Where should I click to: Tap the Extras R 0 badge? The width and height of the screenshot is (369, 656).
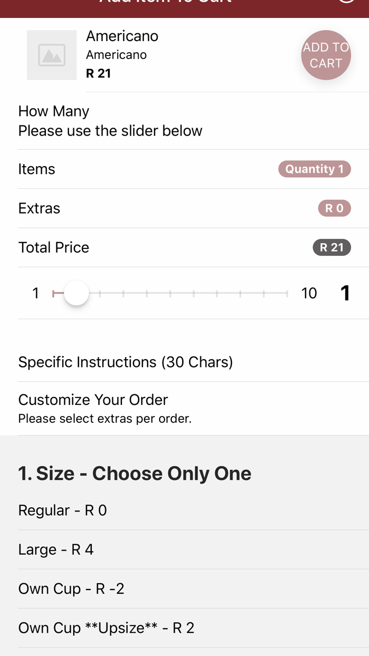click(x=334, y=208)
